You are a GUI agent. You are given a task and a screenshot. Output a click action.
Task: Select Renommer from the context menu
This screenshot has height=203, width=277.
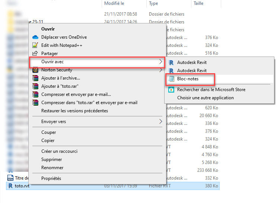click(x=52, y=168)
